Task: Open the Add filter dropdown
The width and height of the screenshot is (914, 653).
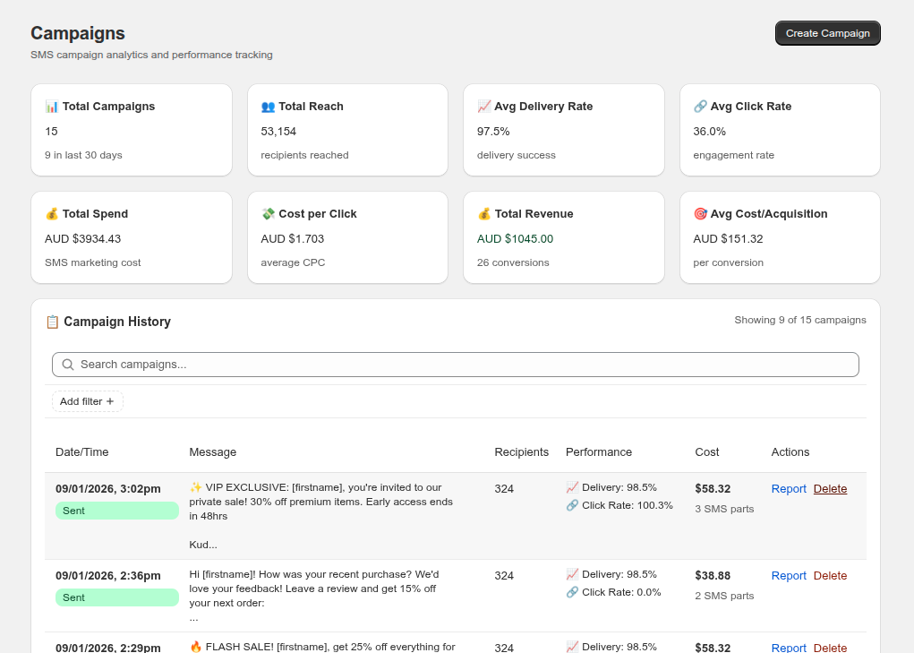Action: click(87, 401)
